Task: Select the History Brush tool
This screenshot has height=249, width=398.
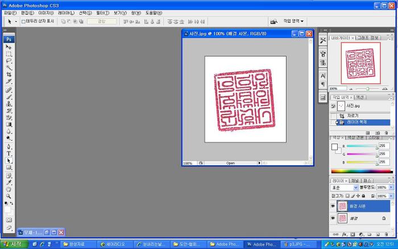Action: point(9,111)
